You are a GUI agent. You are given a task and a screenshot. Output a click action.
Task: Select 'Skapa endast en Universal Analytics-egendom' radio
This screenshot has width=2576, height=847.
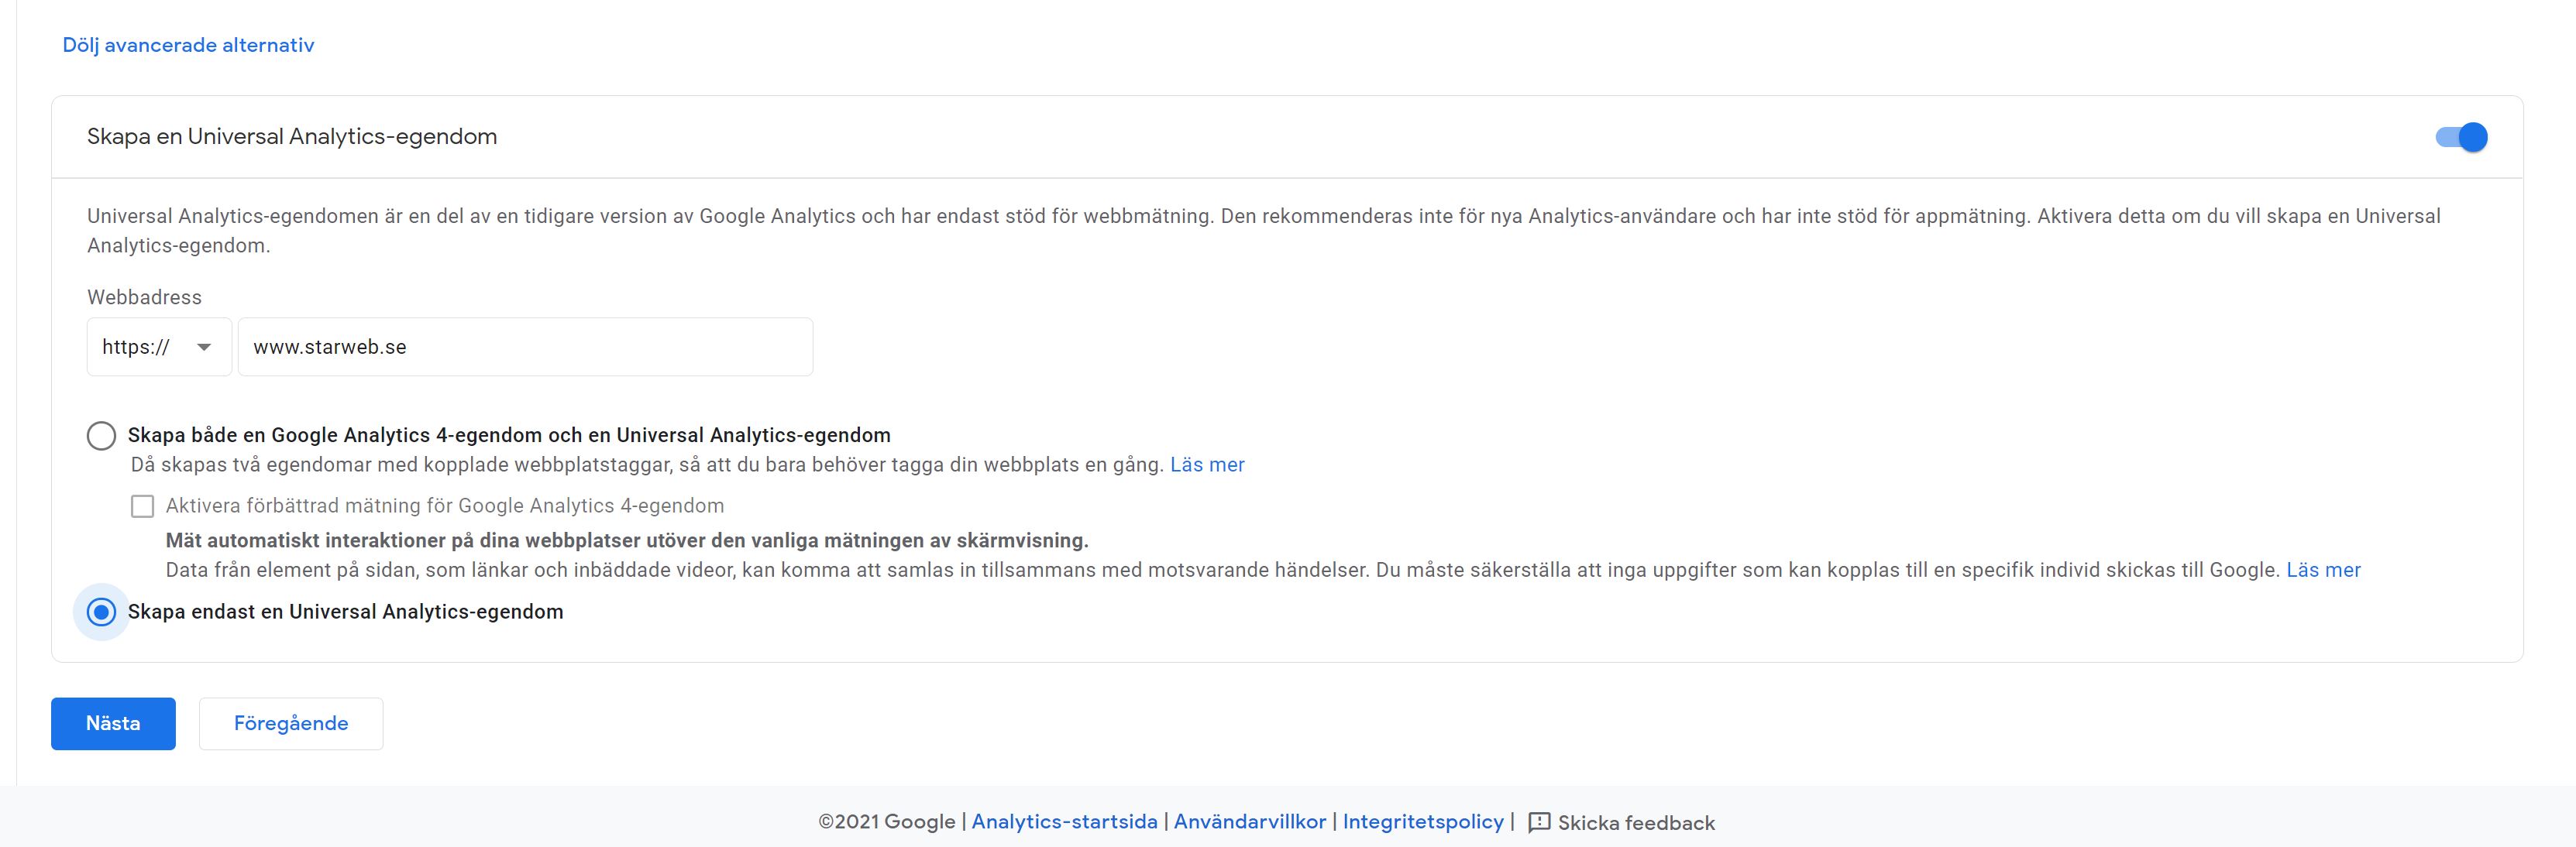point(101,612)
